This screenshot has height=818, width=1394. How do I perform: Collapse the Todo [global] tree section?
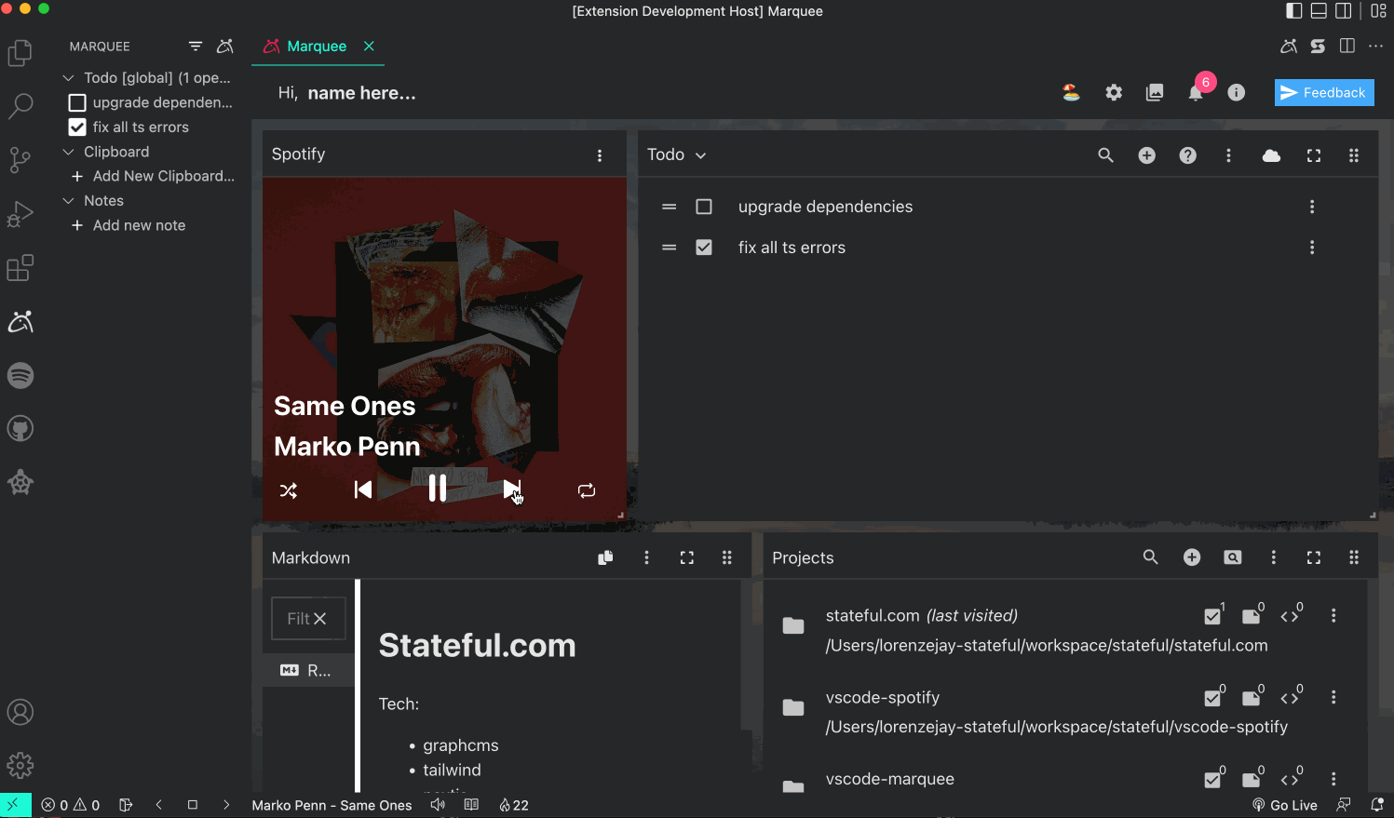(68, 78)
